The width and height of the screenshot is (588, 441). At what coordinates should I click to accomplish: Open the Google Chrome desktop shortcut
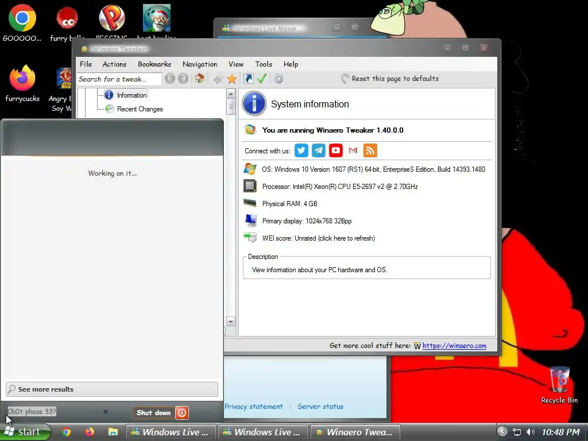tap(22, 18)
